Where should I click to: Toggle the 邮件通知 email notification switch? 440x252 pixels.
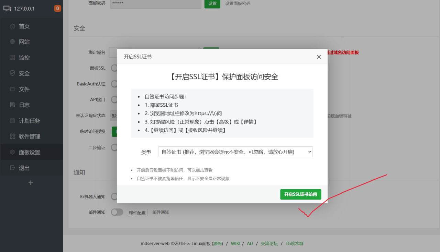(x=117, y=212)
